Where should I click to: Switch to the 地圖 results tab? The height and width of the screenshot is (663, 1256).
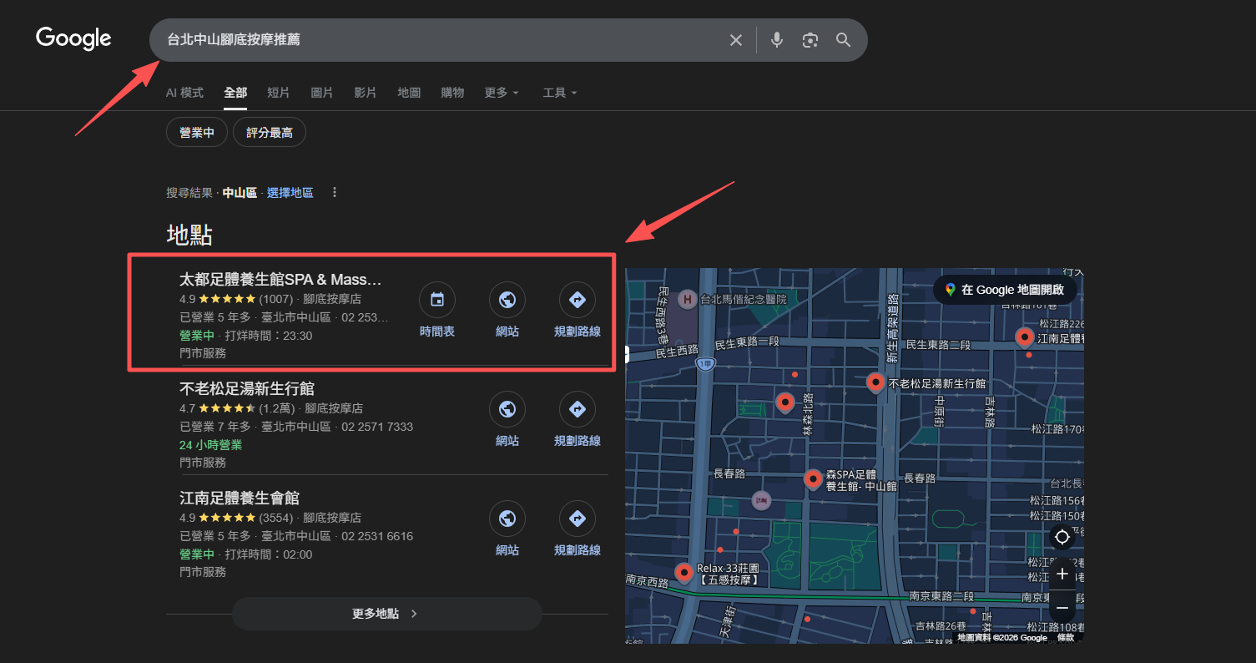[x=409, y=93]
